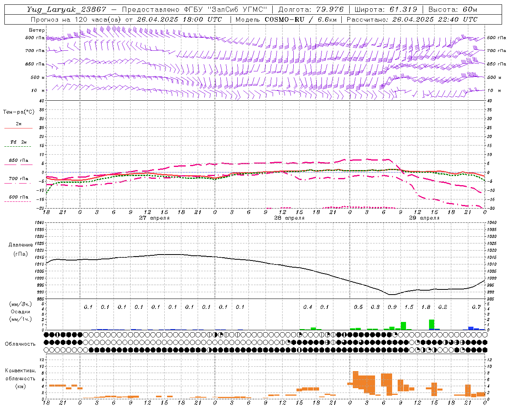Click the Ветер panel label
508x406 pixels.
pos(37,30)
